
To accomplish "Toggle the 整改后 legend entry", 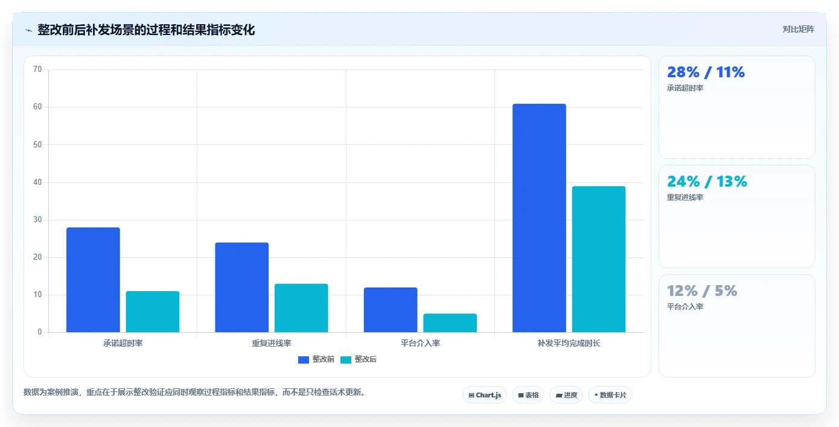I will point(359,359).
